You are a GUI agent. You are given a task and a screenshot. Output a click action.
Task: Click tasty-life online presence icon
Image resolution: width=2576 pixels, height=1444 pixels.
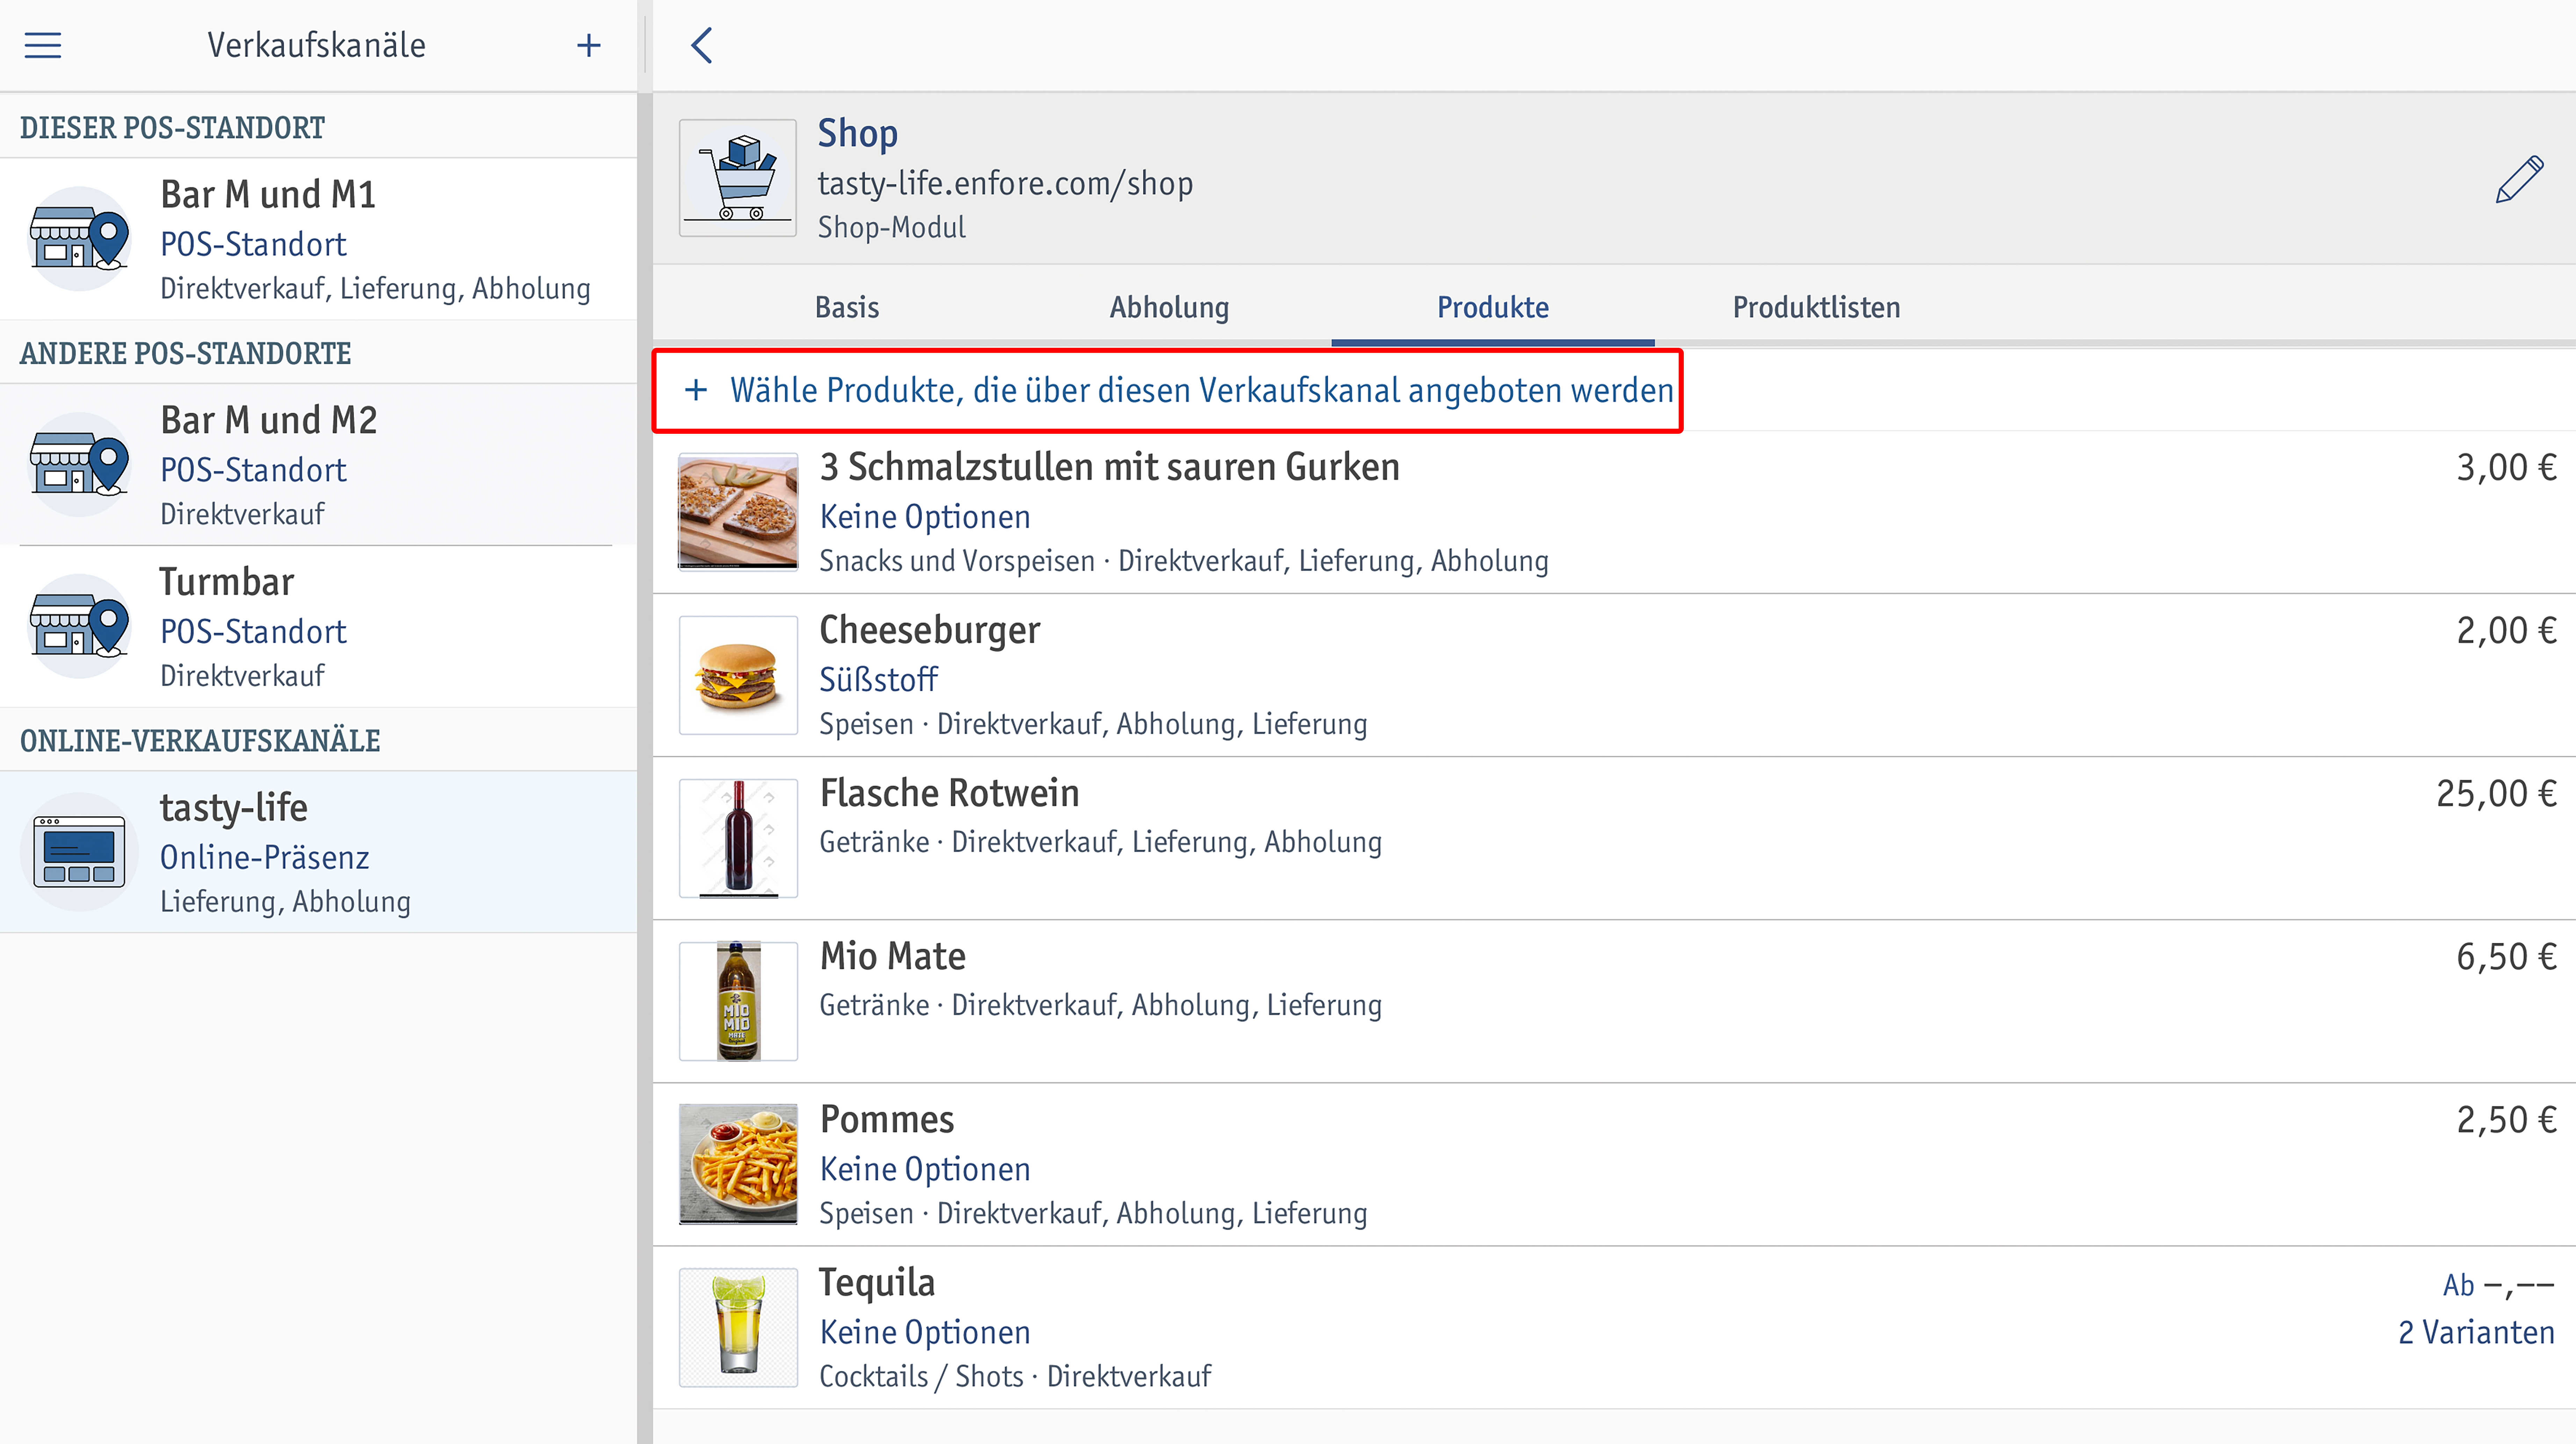79,852
